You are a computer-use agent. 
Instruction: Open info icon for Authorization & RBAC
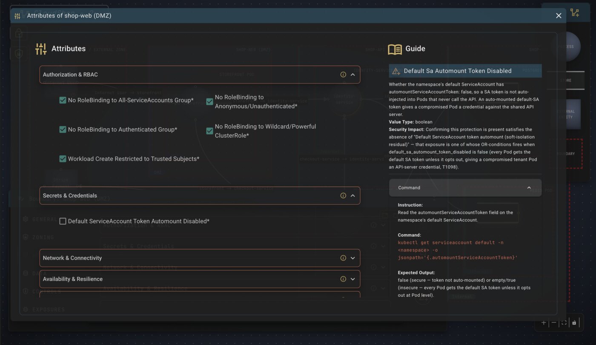[343, 75]
